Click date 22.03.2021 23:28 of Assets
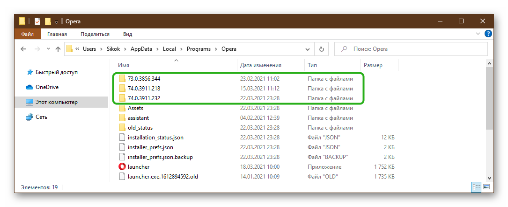508x207 pixels. (260, 108)
